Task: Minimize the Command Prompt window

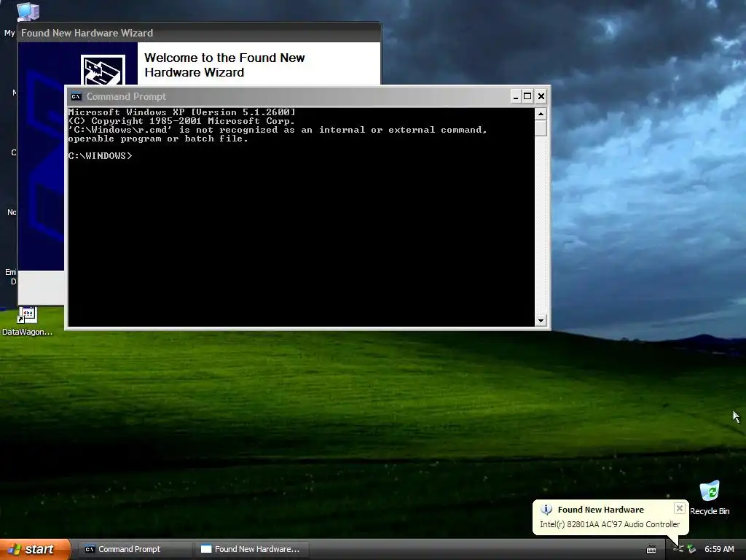Action: 515,97
